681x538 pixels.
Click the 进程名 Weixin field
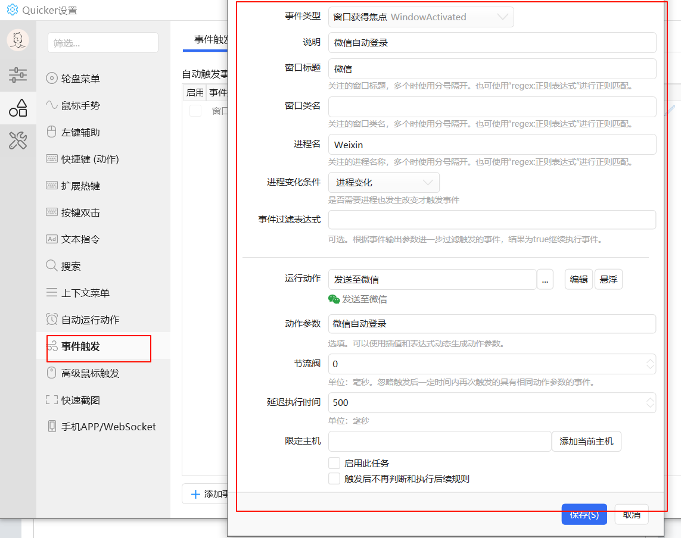pos(492,145)
